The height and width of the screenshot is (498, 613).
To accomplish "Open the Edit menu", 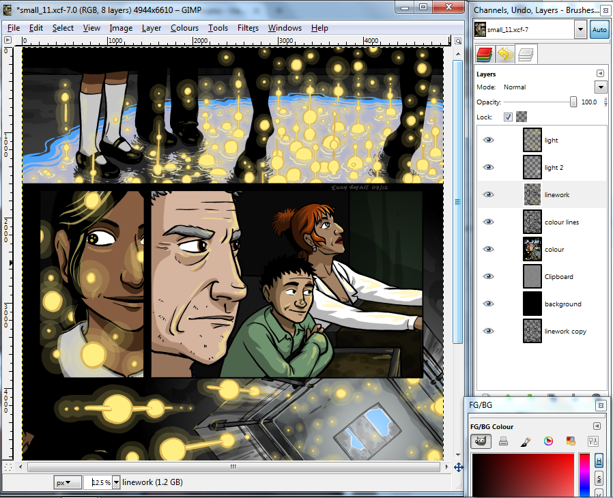I will coord(36,28).
